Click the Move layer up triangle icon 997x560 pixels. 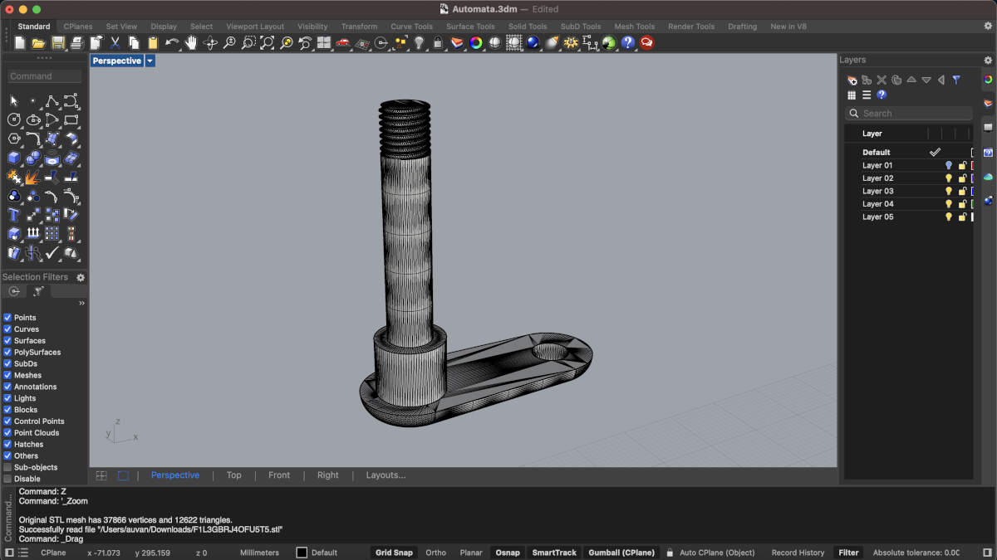click(x=911, y=80)
